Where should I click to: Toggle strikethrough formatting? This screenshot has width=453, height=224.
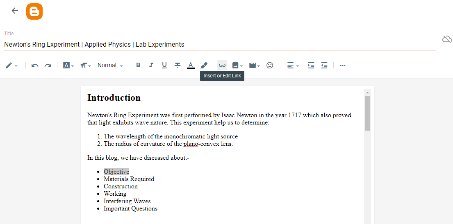[x=178, y=65]
